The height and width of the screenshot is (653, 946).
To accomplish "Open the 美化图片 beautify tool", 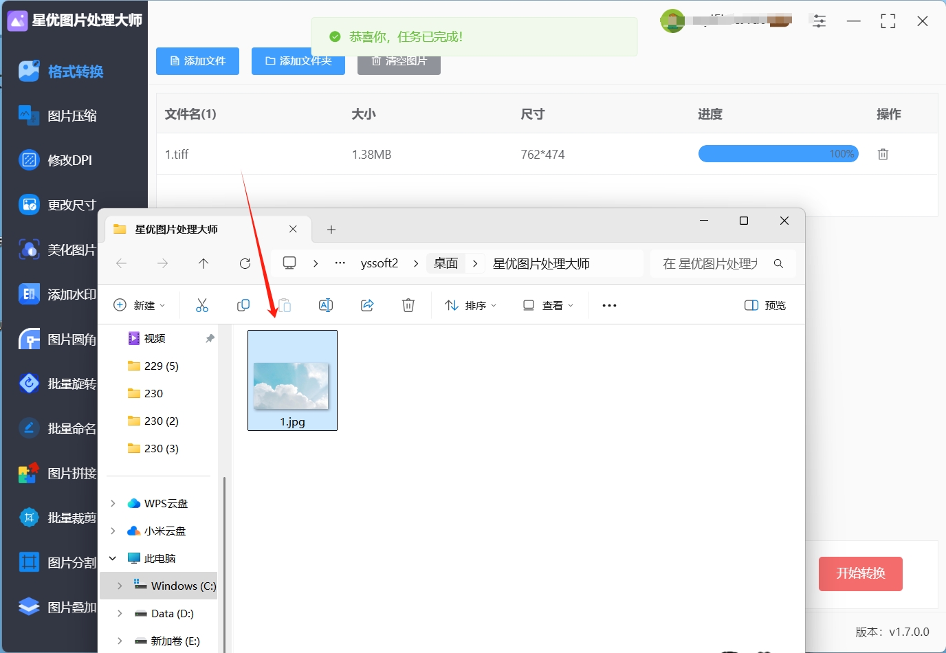I will tap(58, 250).
